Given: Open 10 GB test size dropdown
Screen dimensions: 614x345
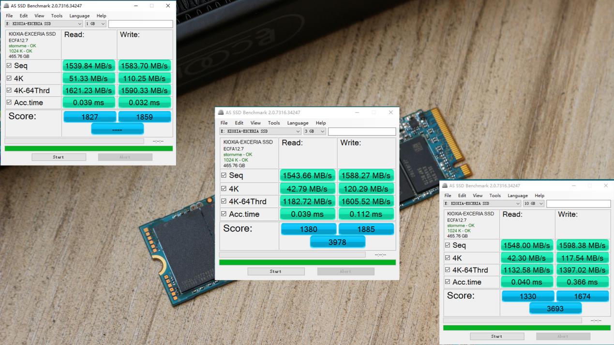Looking at the screenshot, I should [x=534, y=204].
